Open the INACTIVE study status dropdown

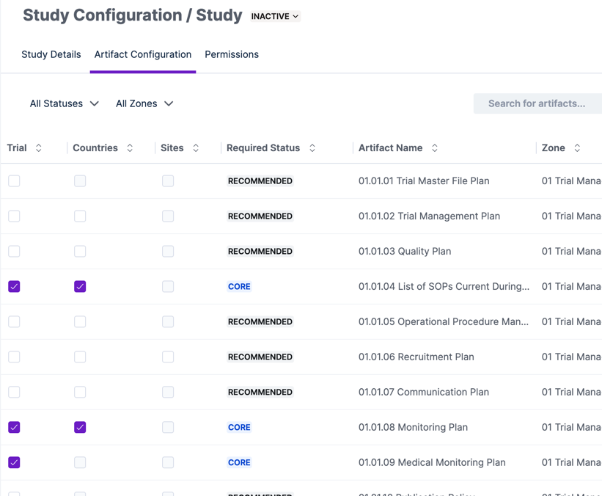pyautogui.click(x=275, y=16)
